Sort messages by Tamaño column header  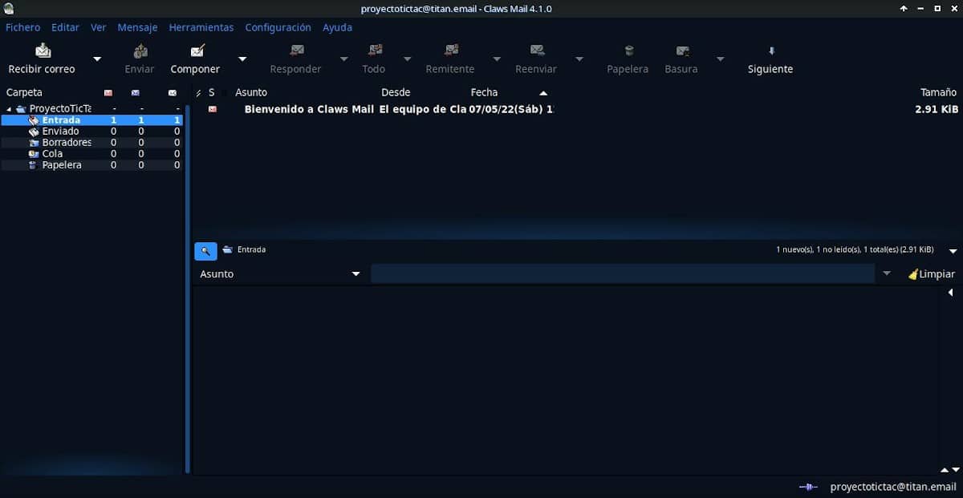pyautogui.click(x=938, y=93)
